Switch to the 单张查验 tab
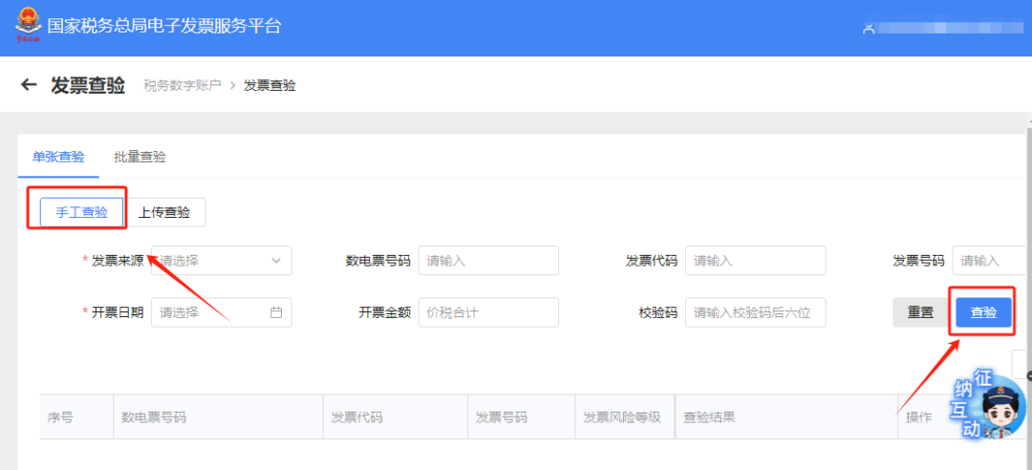1032x470 pixels. click(x=58, y=157)
